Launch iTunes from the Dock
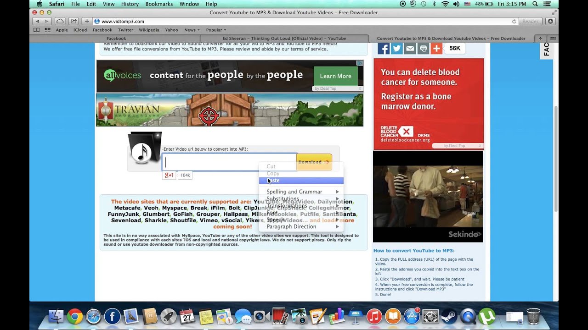This screenshot has height=330, width=588. pos(374,316)
